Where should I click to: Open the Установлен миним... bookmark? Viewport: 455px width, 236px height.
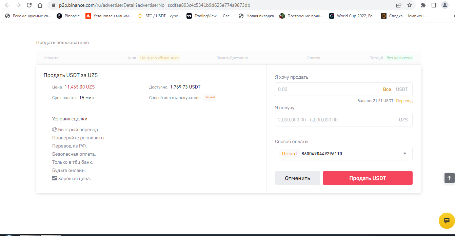[x=108, y=16]
